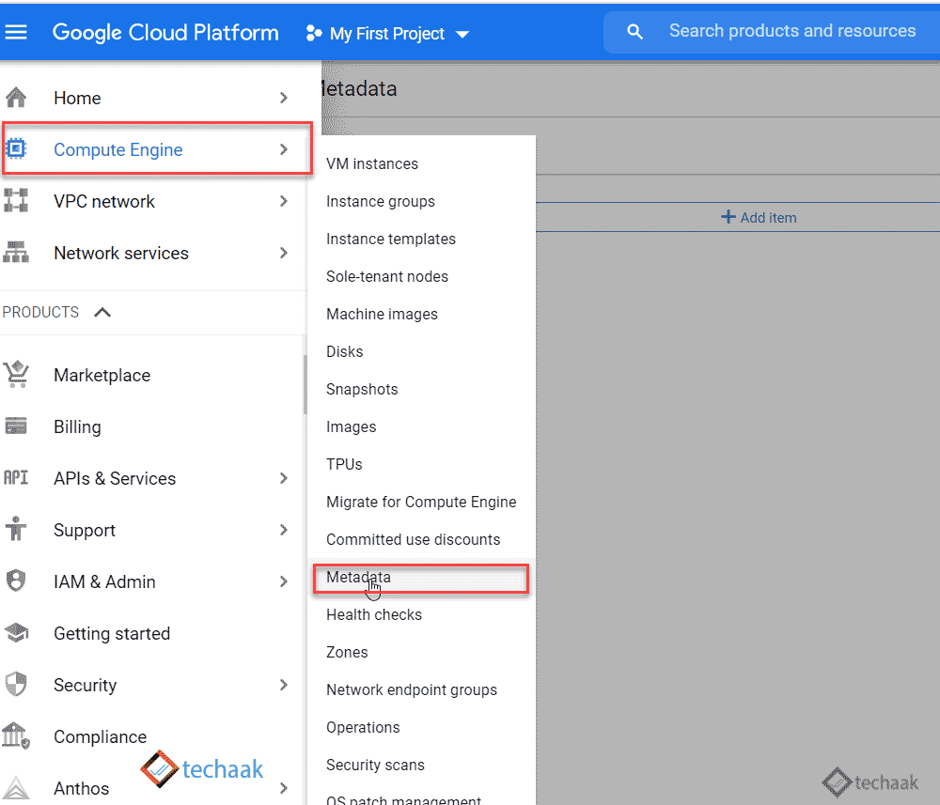The height and width of the screenshot is (805, 940).
Task: Click the Anthos triangle icon
Action: pyautogui.click(x=16, y=787)
